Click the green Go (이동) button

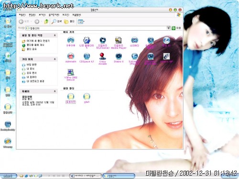coord(176,28)
